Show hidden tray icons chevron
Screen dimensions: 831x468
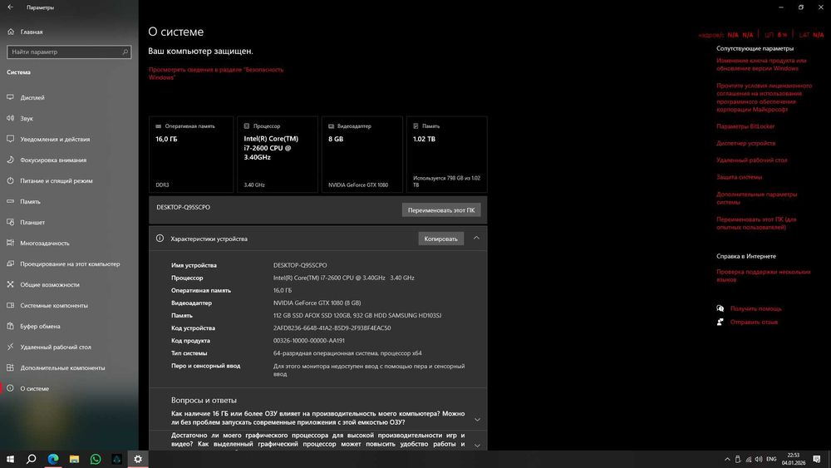coord(727,459)
